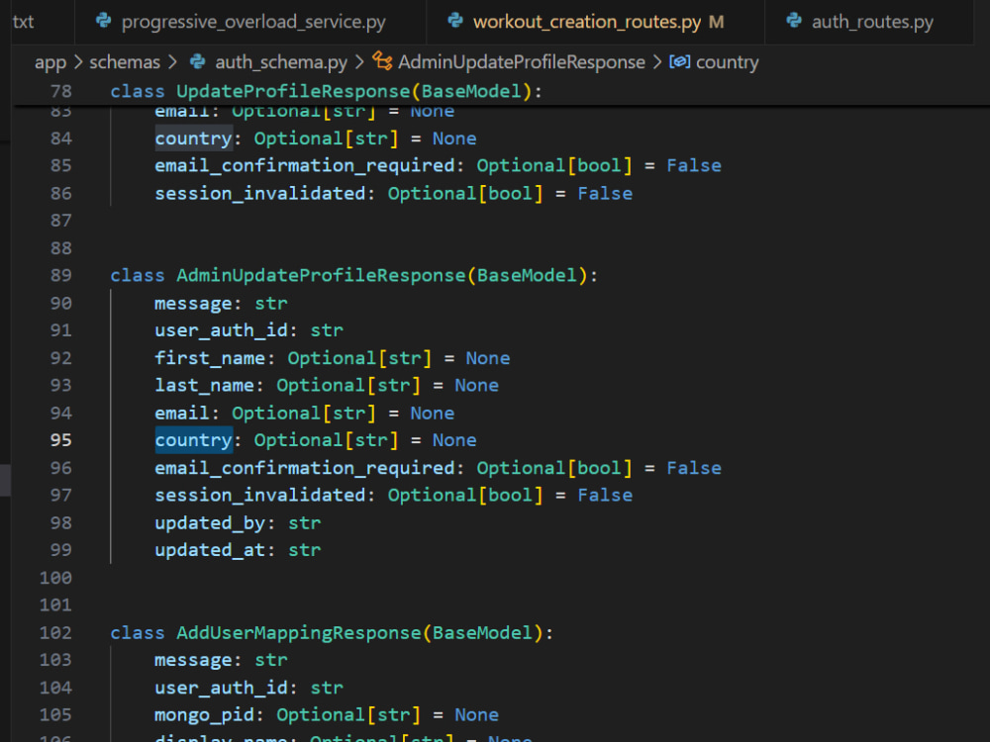Click class name AdminUpdateProfileResponse on line 89
The height and width of the screenshot is (742, 990).
tap(321, 276)
